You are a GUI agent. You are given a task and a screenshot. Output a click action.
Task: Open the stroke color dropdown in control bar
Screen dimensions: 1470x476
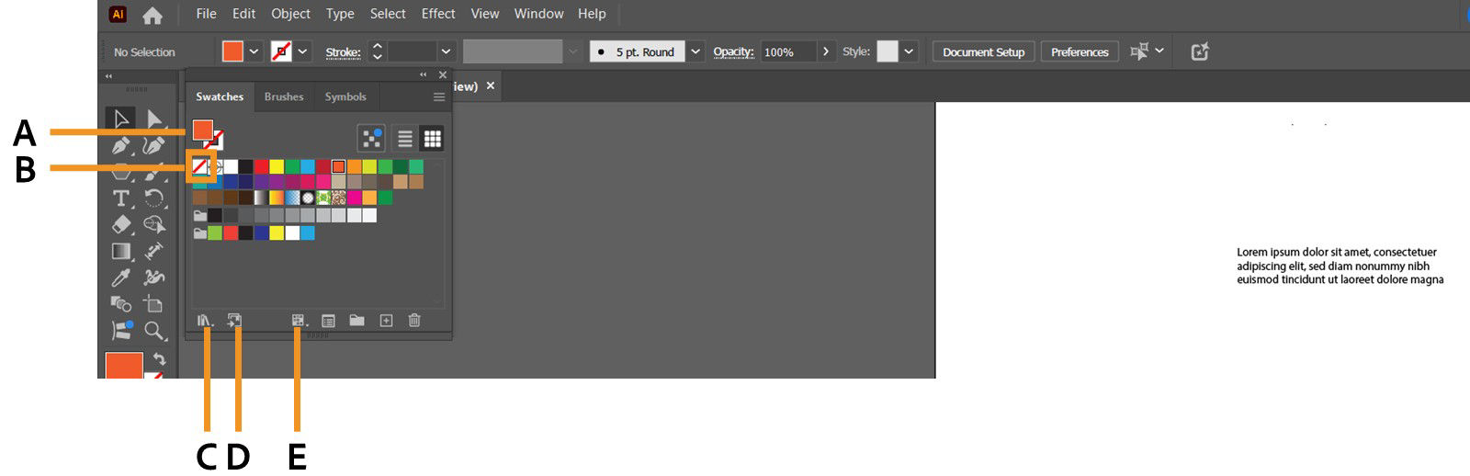point(302,51)
